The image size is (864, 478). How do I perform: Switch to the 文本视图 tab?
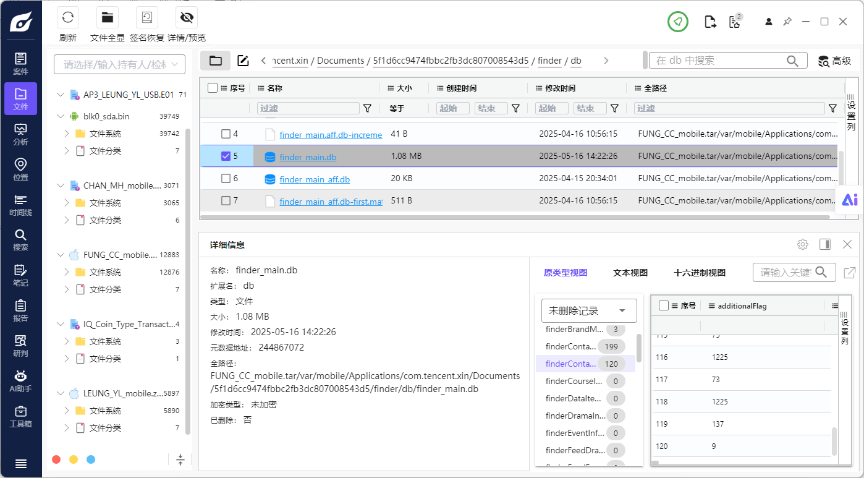(630, 273)
